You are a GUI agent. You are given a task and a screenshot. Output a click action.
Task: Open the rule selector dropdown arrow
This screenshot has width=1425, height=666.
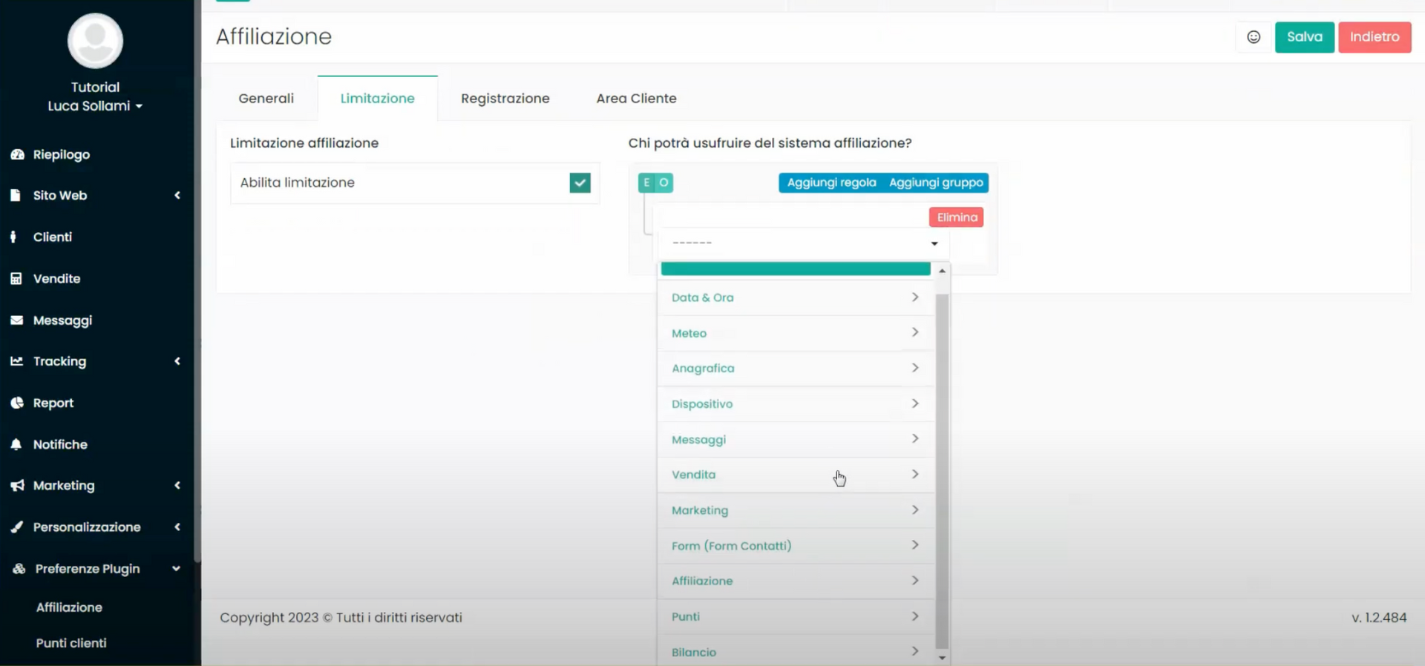[934, 243]
